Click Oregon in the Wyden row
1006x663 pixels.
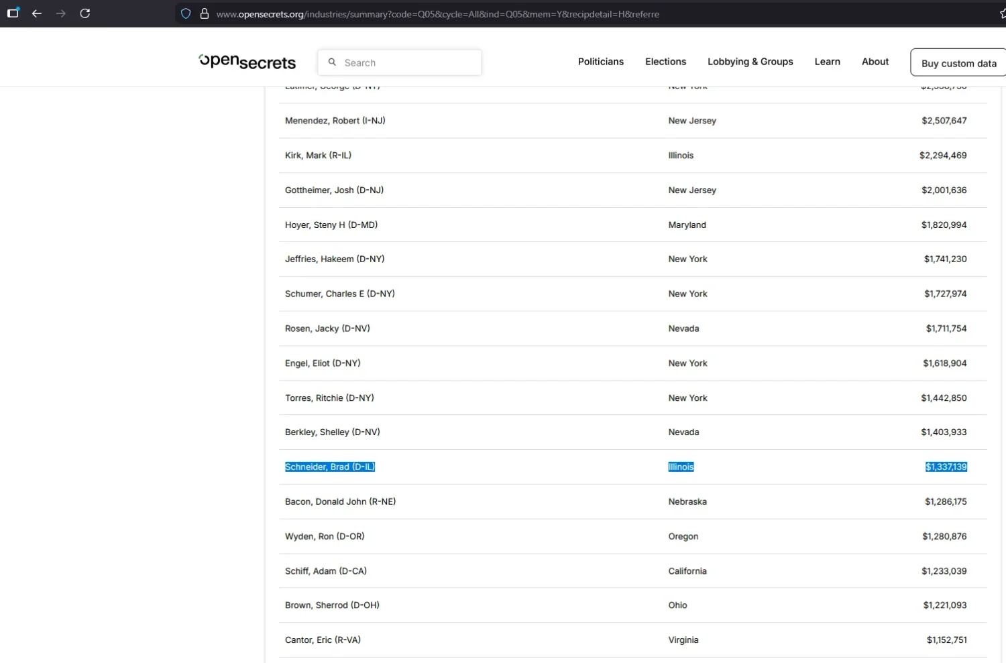[x=683, y=537]
